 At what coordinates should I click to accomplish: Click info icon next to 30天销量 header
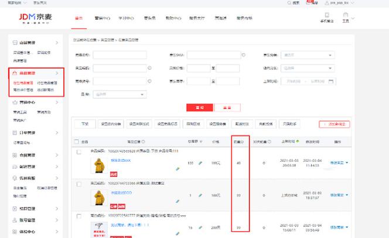[x=269, y=142]
